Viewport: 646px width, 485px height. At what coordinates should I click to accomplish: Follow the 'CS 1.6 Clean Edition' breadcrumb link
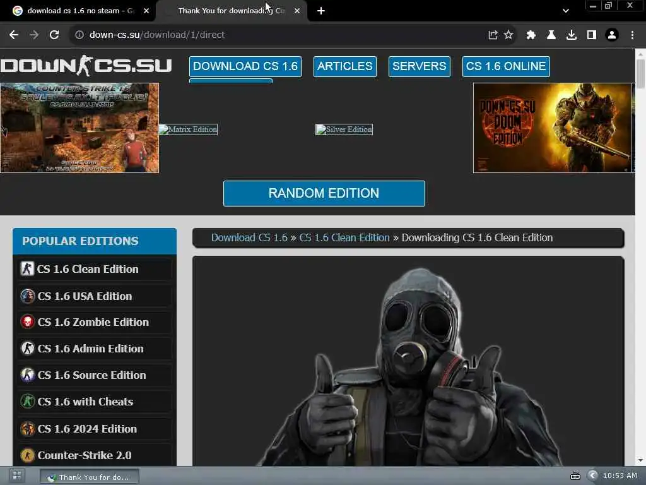click(x=344, y=238)
